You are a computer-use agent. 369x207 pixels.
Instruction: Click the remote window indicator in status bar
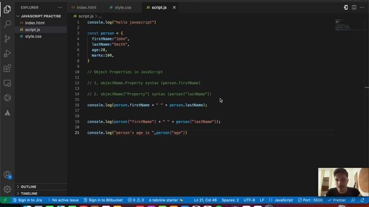coord(5,200)
